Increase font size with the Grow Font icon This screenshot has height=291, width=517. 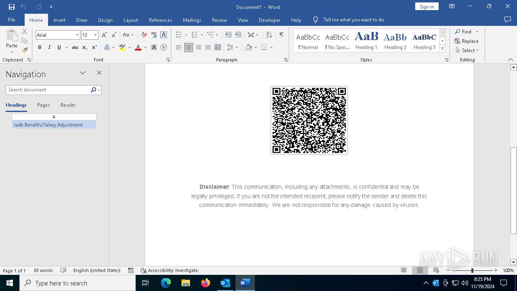[x=105, y=35]
